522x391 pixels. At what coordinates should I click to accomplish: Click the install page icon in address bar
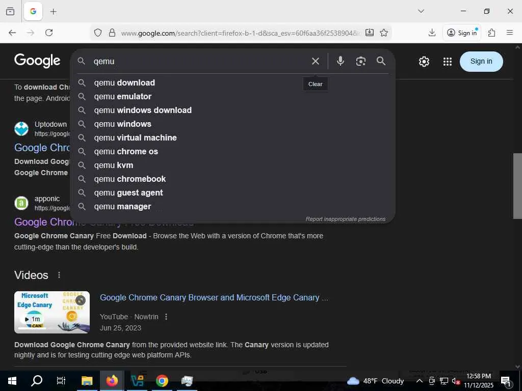[370, 33]
